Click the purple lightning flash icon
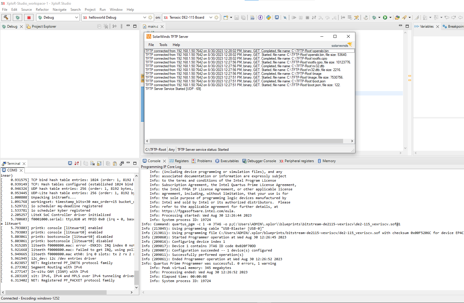The height and width of the screenshot is (303, 464). [260, 17]
